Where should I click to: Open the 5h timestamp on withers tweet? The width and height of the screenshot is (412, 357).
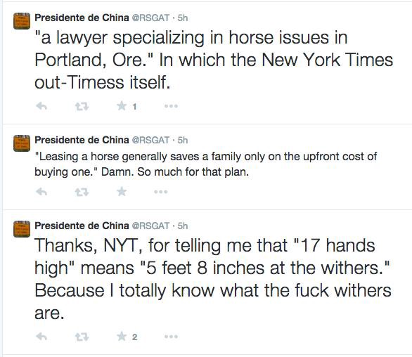pos(183,226)
